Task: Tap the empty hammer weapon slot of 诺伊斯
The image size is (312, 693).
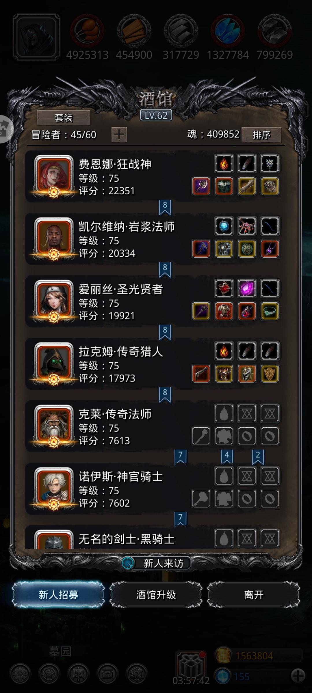Action: 201,499
